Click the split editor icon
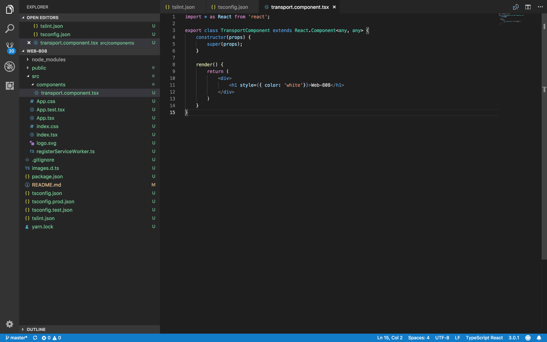Viewport: 547px width, 342px height. pos(528,7)
